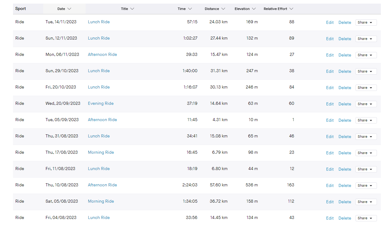Select the Sport column header

[x=21, y=9]
